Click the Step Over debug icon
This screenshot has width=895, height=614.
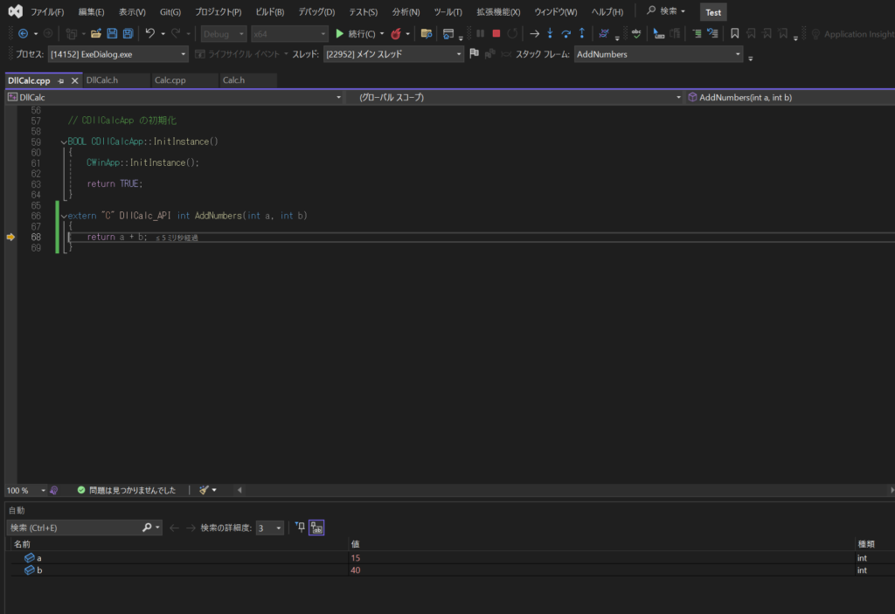[565, 33]
